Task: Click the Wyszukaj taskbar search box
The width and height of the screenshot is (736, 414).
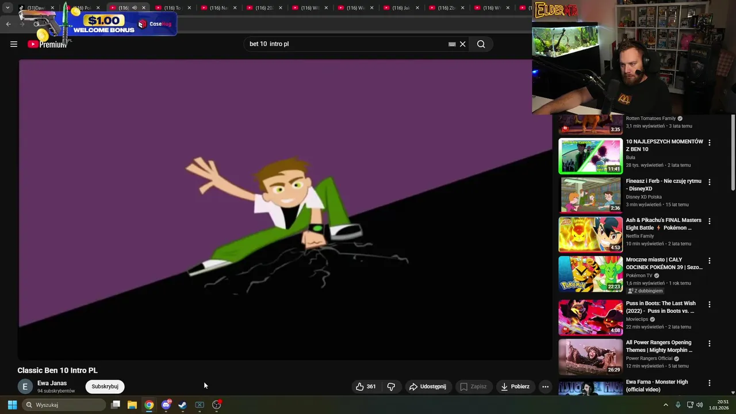Action: 64,405
